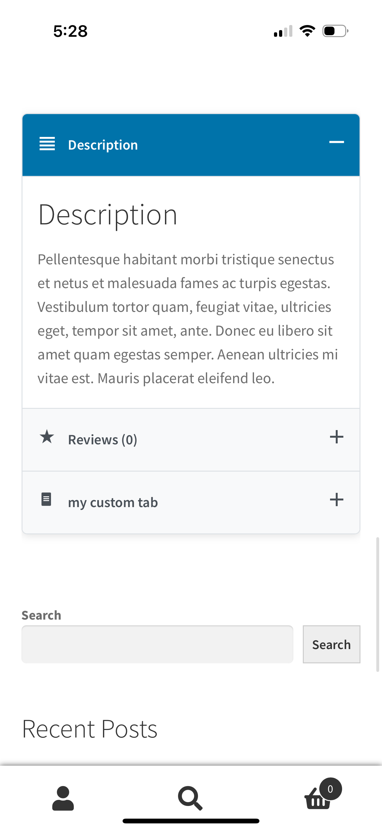Select the Description tab header label
The width and height of the screenshot is (382, 831).
(103, 145)
